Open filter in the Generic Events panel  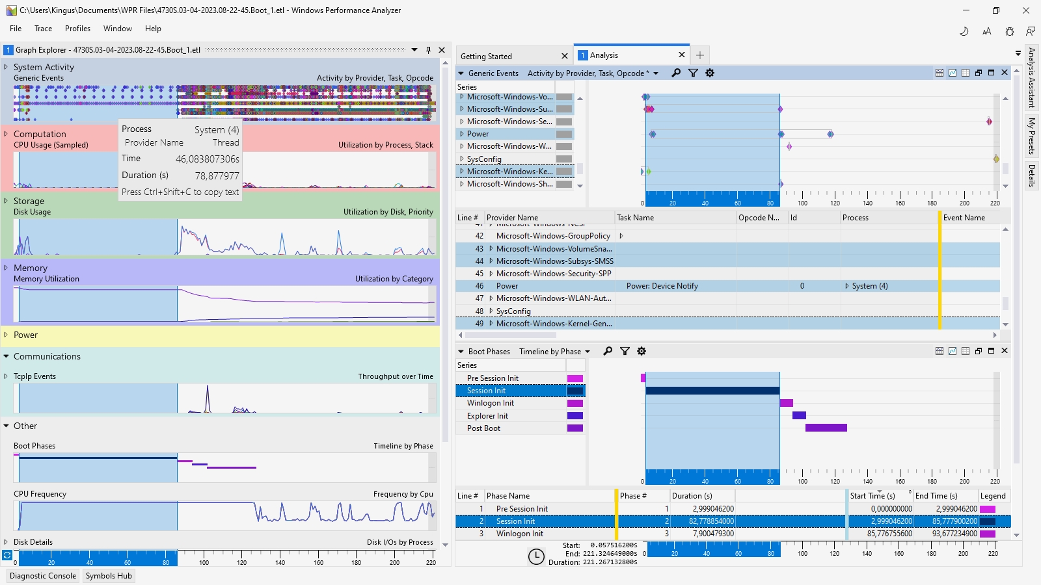pyautogui.click(x=693, y=73)
